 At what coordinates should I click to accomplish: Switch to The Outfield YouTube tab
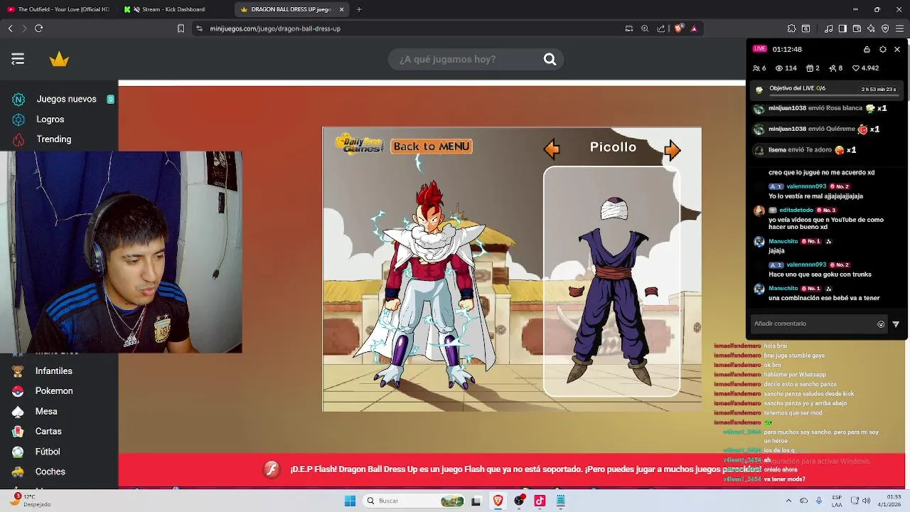tap(58, 9)
